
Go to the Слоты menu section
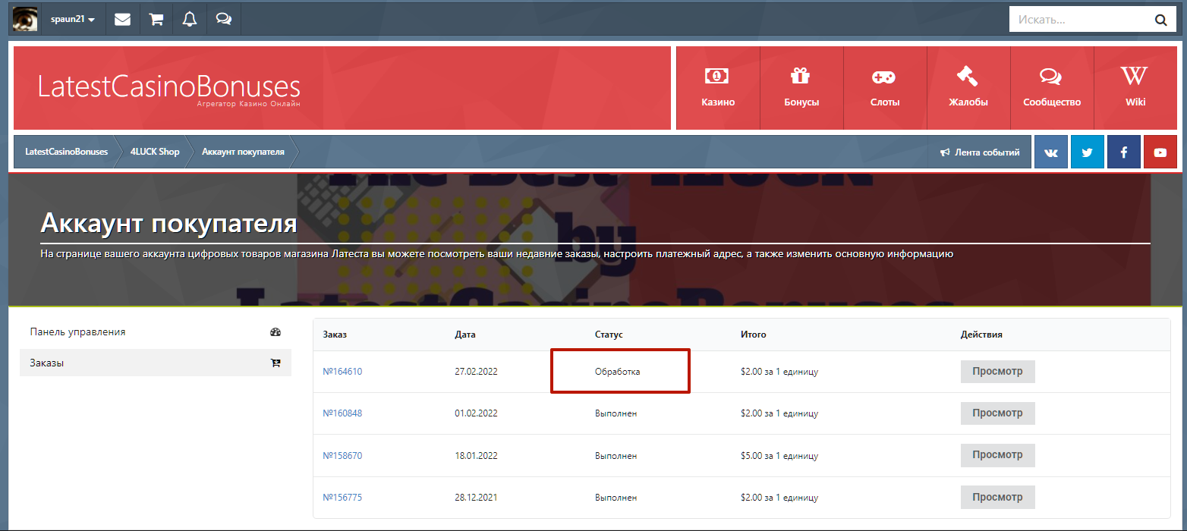[x=885, y=88]
